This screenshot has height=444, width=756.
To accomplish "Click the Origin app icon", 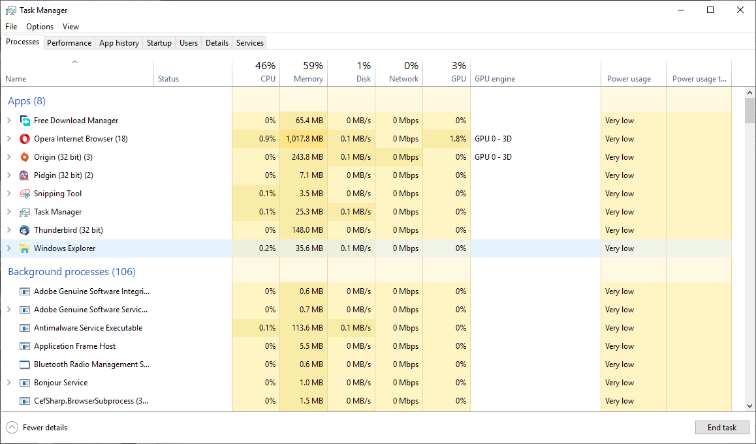I will 25,157.
